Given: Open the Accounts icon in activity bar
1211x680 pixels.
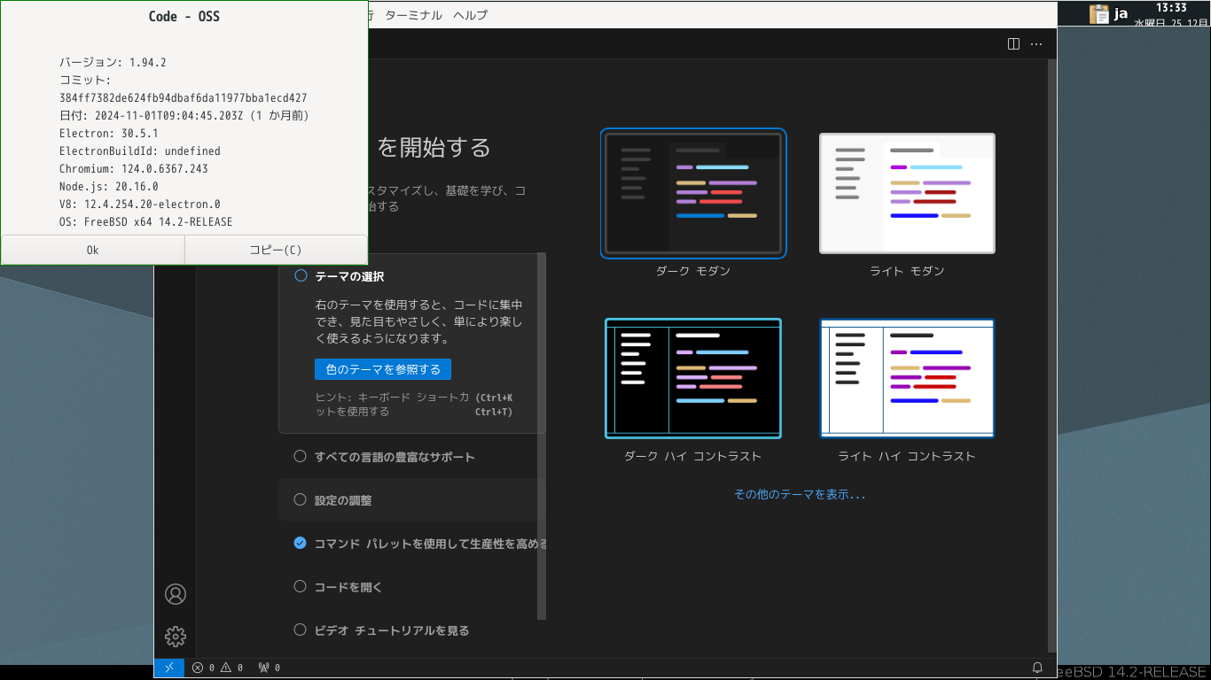Looking at the screenshot, I should tap(176, 594).
